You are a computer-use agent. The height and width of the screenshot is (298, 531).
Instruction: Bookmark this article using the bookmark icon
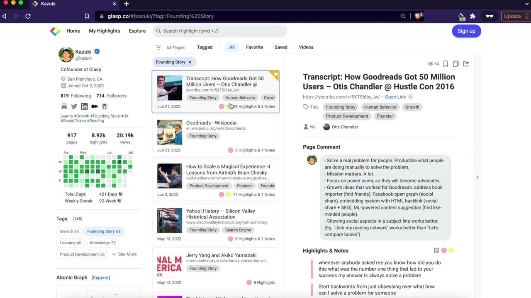click(446, 64)
